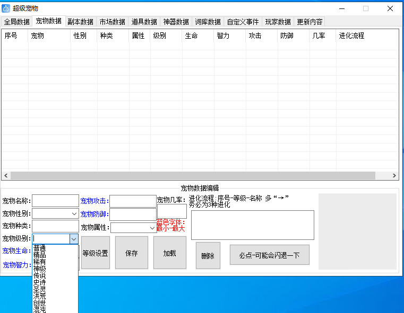This screenshot has width=404, height=313.
Task: Click the 保存 button
Action: 132,253
